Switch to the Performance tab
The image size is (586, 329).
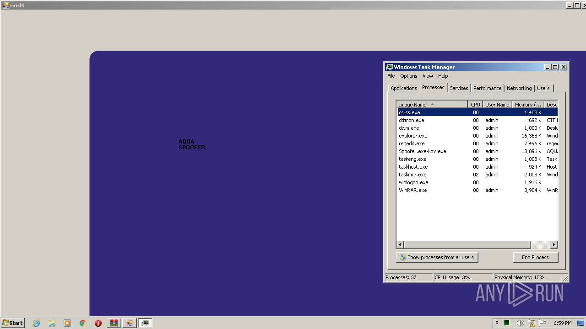pyautogui.click(x=487, y=88)
